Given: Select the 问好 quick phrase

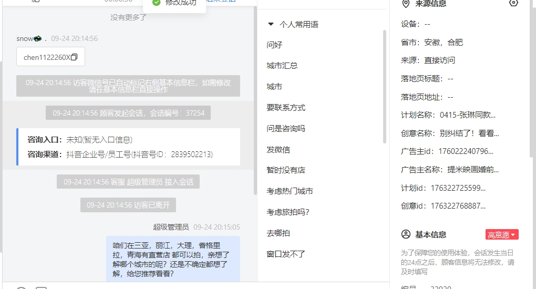Looking at the screenshot, I should pos(274,45).
